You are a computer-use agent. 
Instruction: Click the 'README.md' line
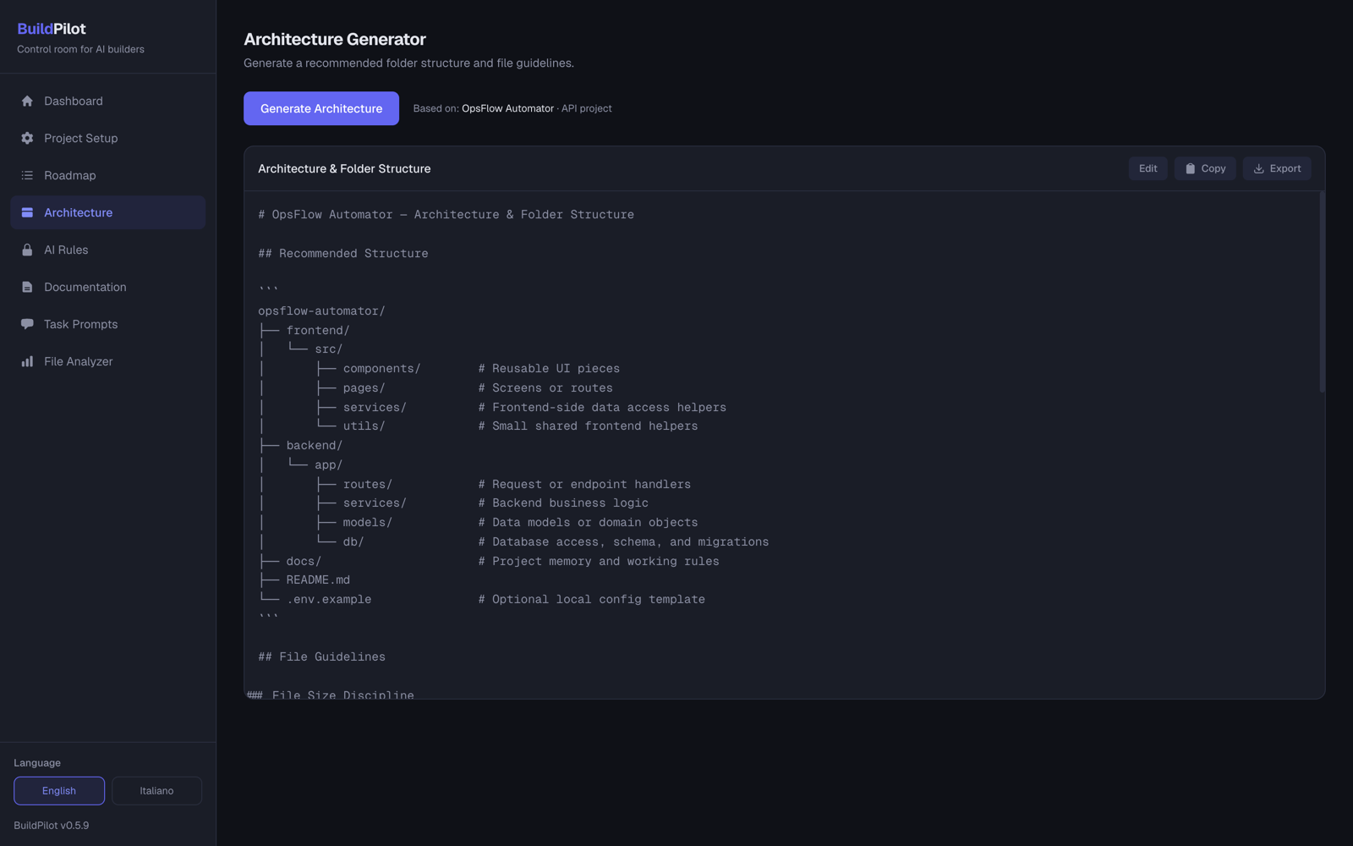pos(318,580)
